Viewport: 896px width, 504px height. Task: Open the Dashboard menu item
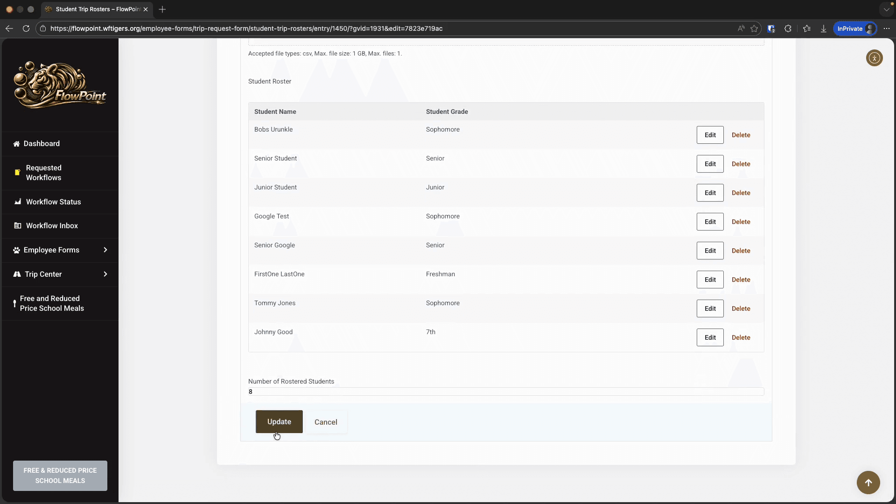tap(60, 144)
